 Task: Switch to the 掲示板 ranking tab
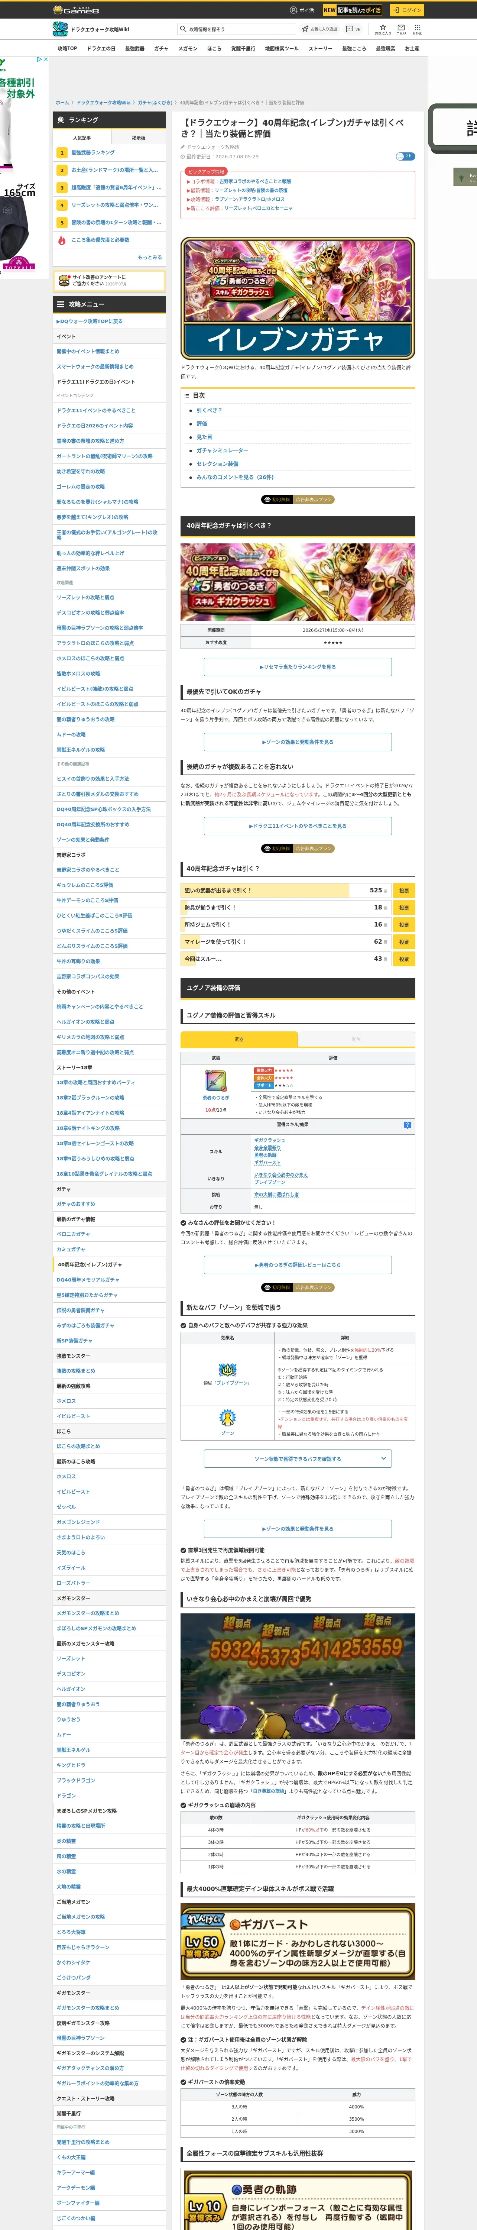pos(139,138)
